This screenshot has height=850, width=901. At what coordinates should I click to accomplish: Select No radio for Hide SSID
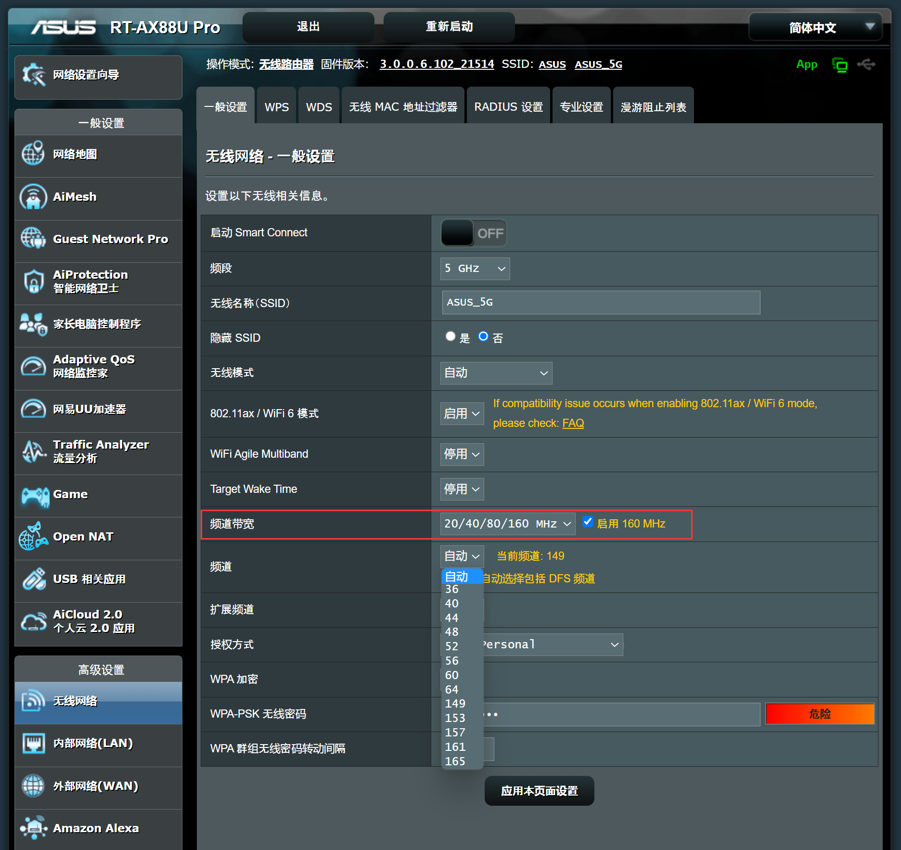point(483,336)
